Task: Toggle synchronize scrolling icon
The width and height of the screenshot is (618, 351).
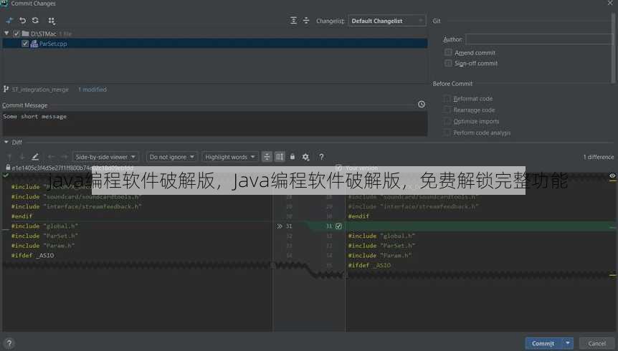Action: 280,157
